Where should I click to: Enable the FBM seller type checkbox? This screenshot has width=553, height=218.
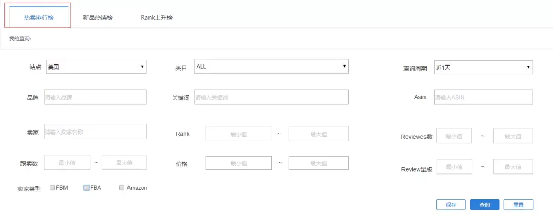[52, 188]
